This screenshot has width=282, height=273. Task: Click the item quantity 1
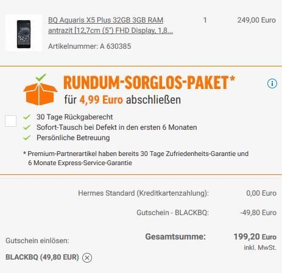click(x=205, y=20)
